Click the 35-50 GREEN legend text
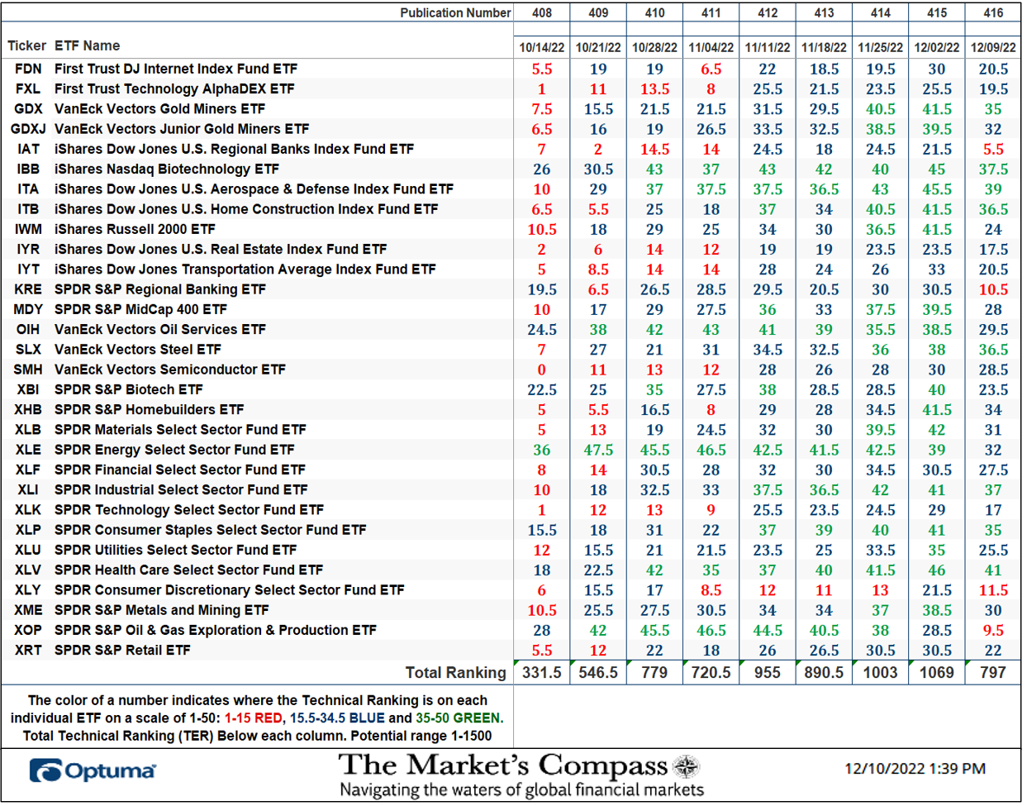This screenshot has width=1027, height=806. click(x=459, y=718)
